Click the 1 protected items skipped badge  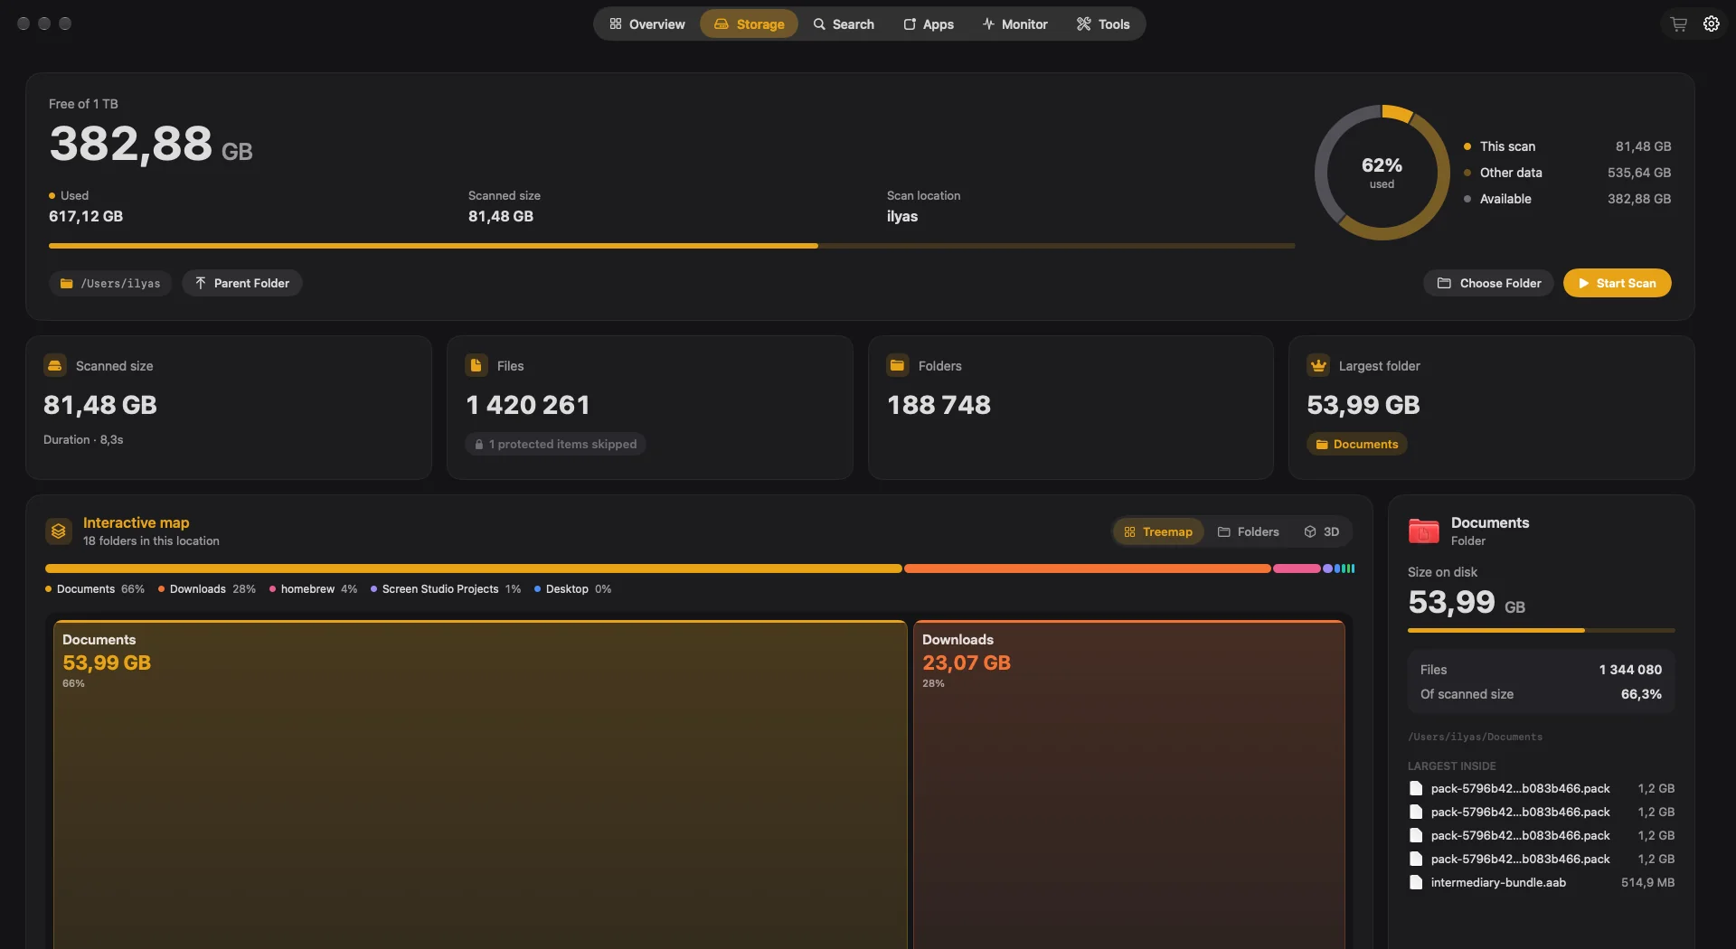(x=555, y=444)
